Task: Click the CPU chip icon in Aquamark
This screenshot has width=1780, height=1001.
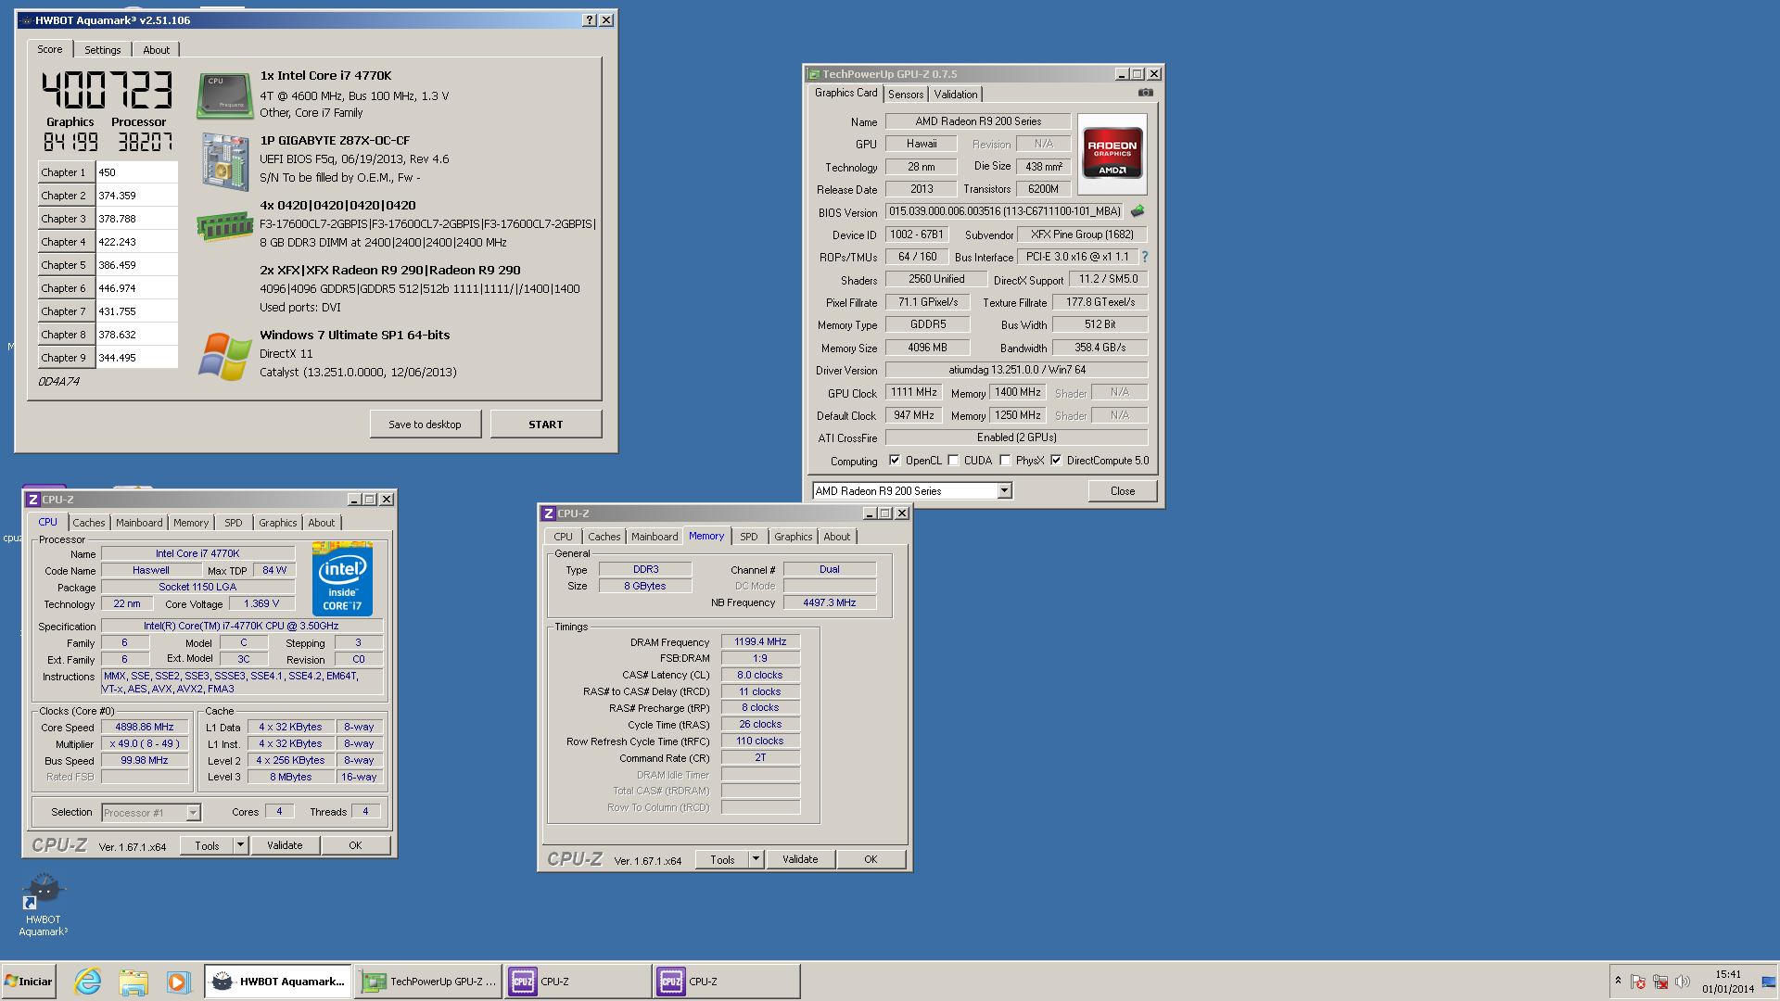Action: point(224,95)
